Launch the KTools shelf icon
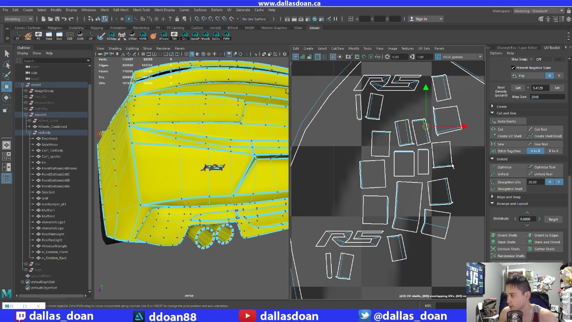The width and height of the screenshot is (572, 322). [x=164, y=36]
